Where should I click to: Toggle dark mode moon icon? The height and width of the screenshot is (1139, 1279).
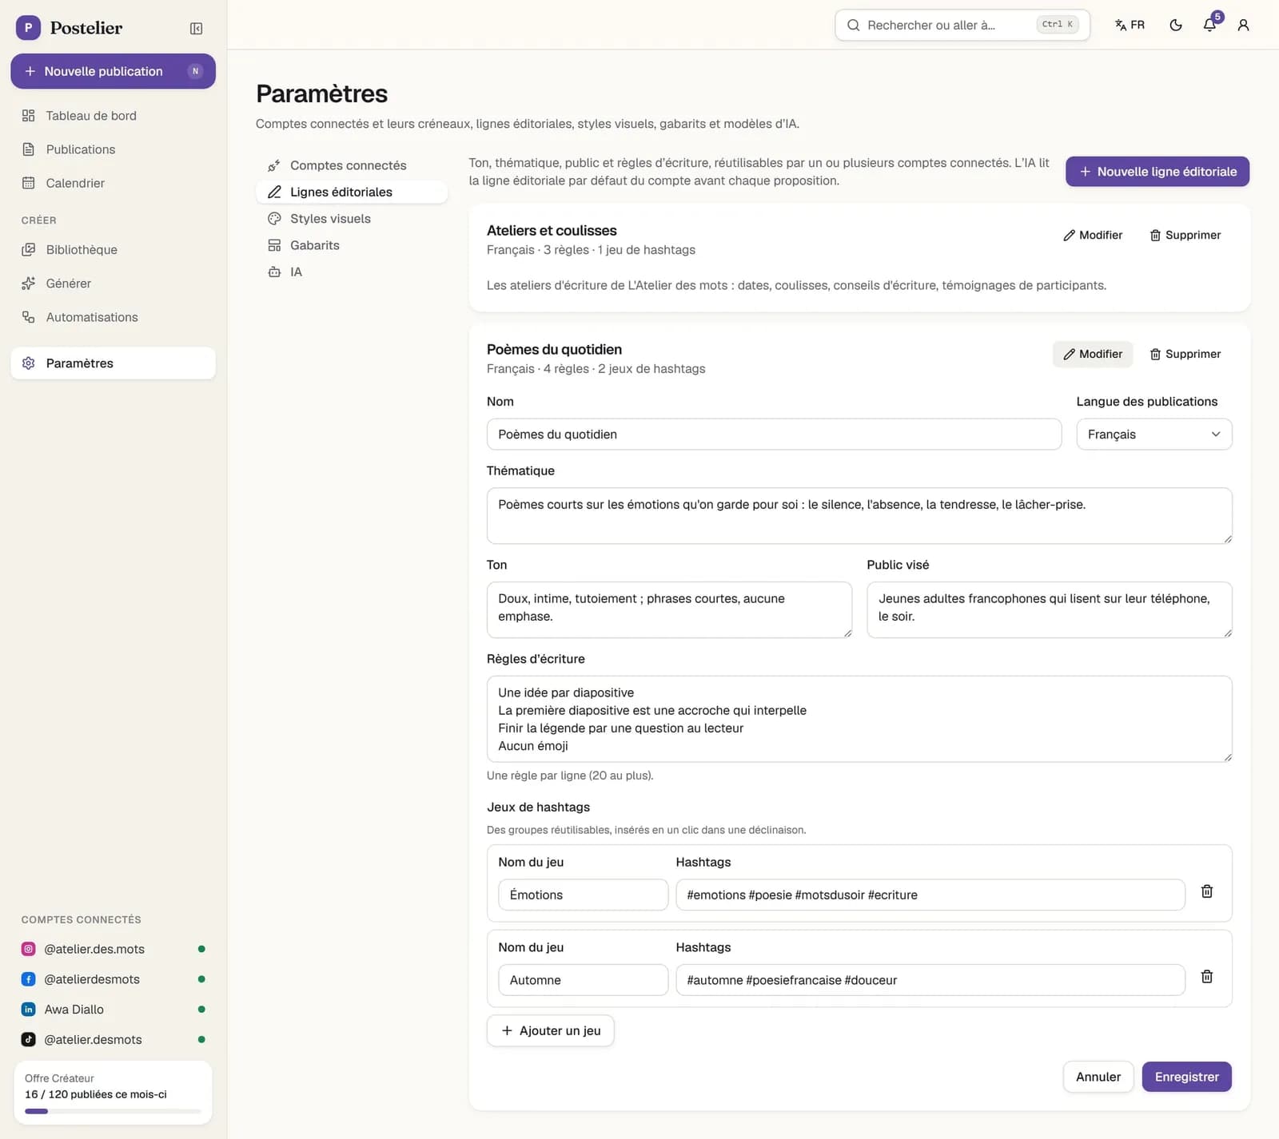pyautogui.click(x=1176, y=25)
